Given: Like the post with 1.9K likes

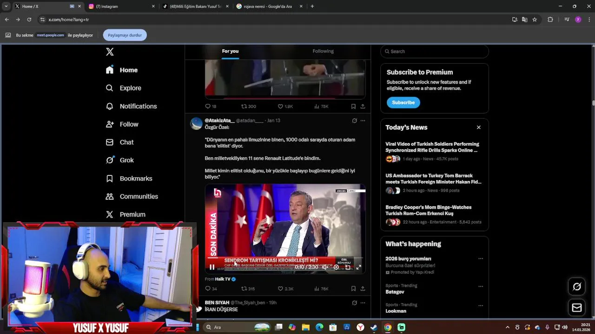Looking at the screenshot, I should pyautogui.click(x=285, y=106).
